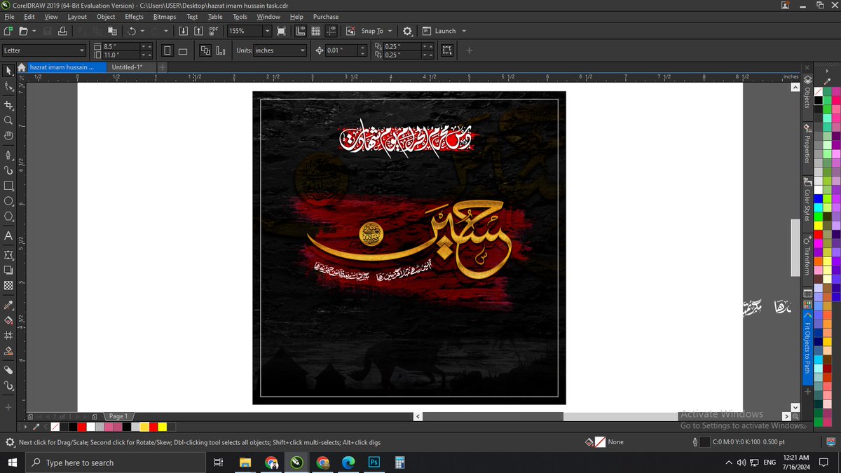Click the Export icon
This screenshot has width=841, height=473.
198,31
